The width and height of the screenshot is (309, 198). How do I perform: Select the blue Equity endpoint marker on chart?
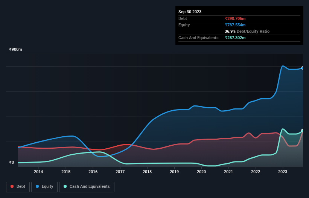[303, 68]
